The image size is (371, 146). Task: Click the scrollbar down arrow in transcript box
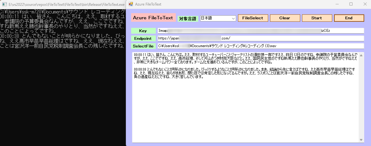coord(361,140)
